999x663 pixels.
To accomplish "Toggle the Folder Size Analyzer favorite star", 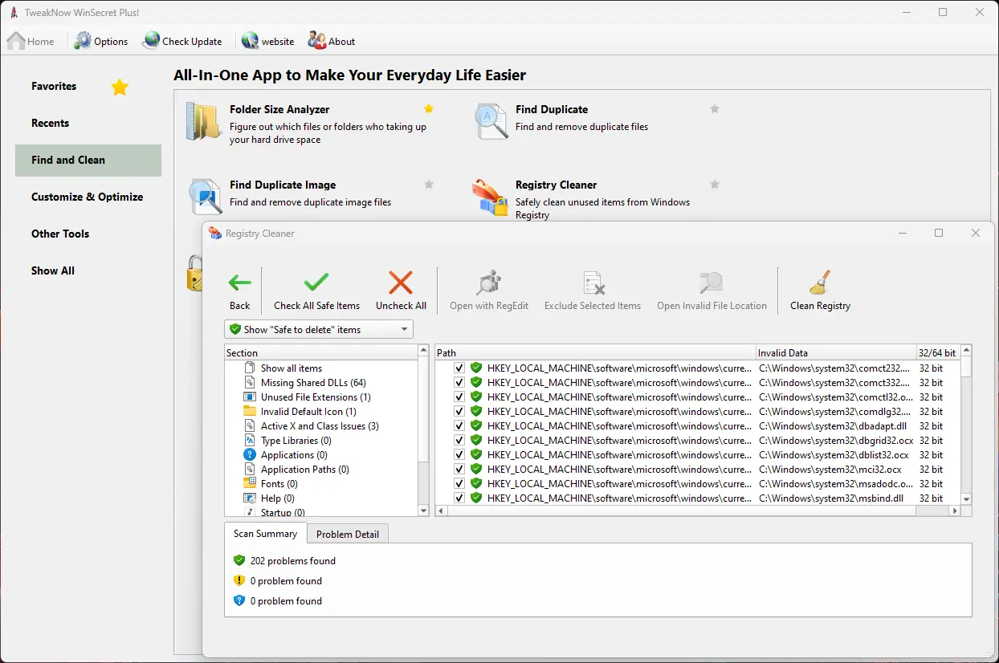I will pos(429,108).
